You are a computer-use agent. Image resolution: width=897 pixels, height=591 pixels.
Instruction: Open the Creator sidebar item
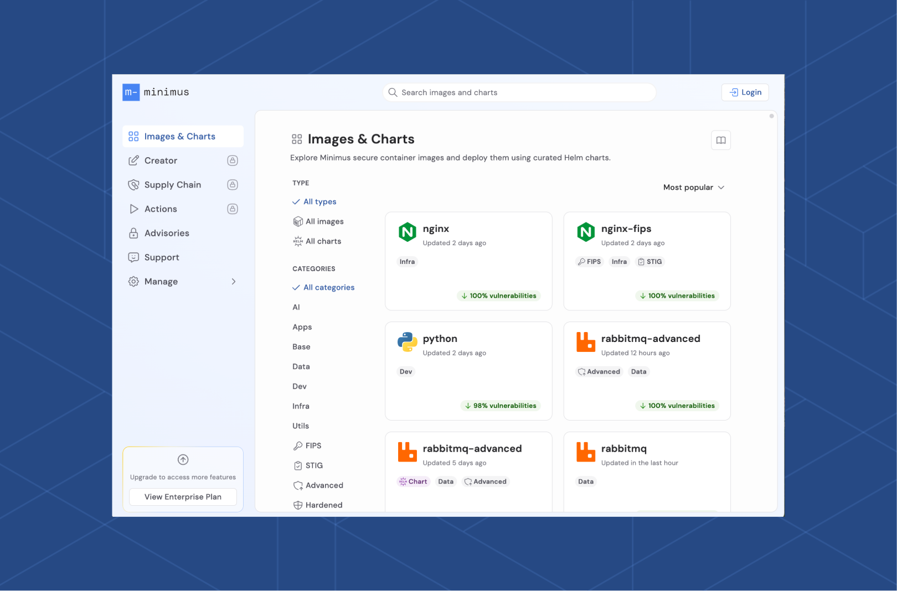[183, 160]
